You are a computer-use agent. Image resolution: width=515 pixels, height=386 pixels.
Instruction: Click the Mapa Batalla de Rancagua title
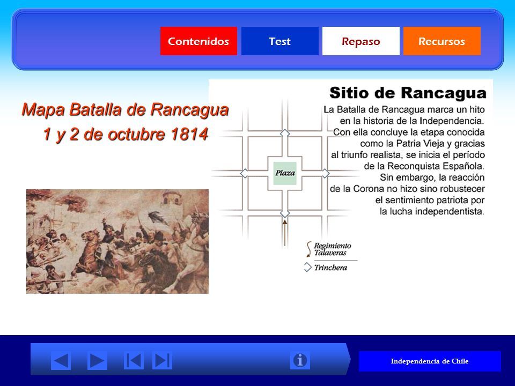[x=125, y=109]
